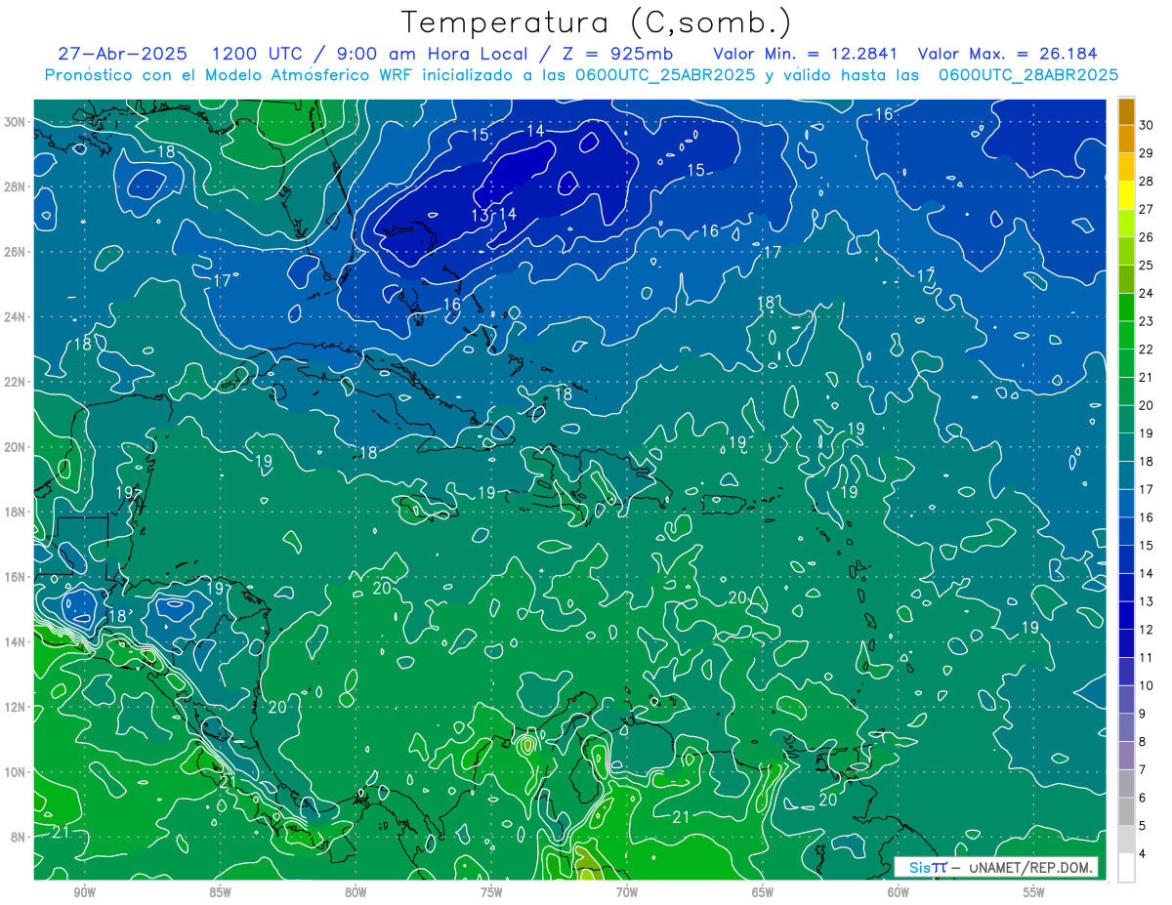The width and height of the screenshot is (1172, 905).
Task: Click the color scale number "25"
Action: (1146, 265)
